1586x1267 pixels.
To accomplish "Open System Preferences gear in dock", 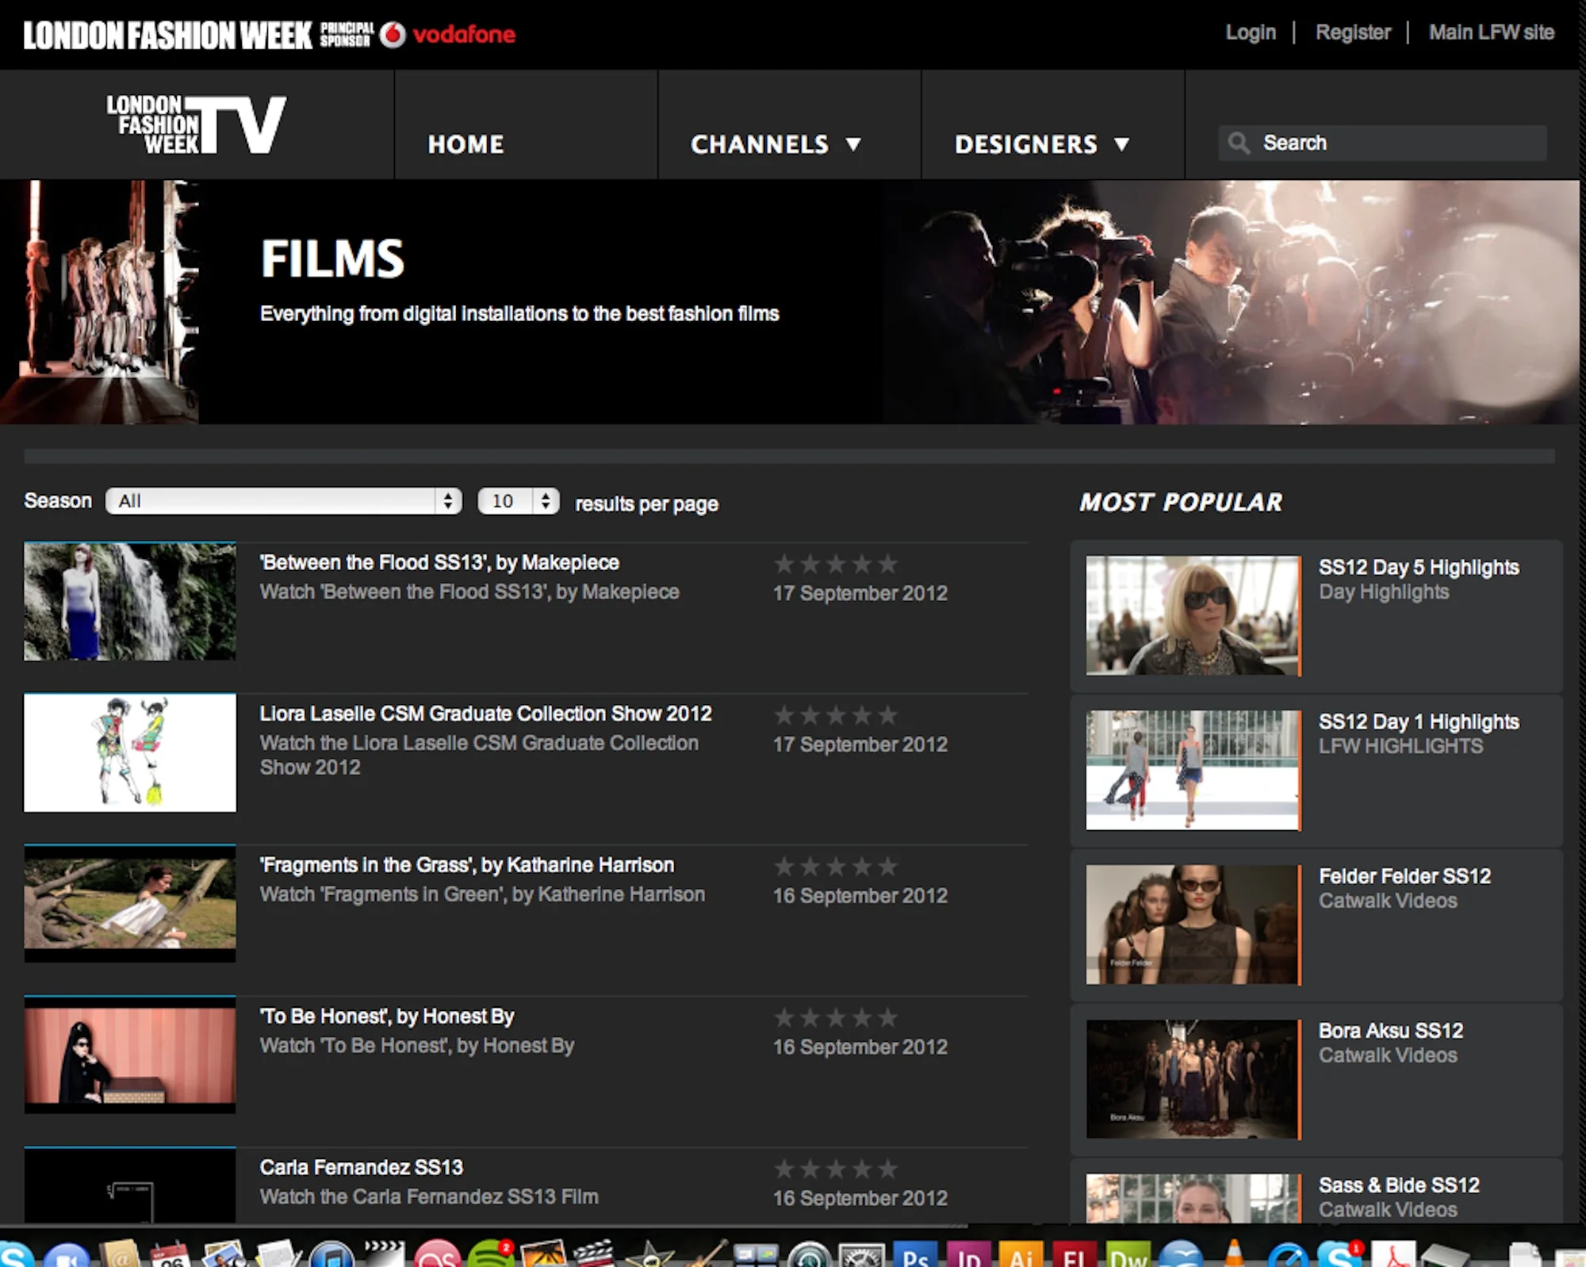I will pos(862,1254).
